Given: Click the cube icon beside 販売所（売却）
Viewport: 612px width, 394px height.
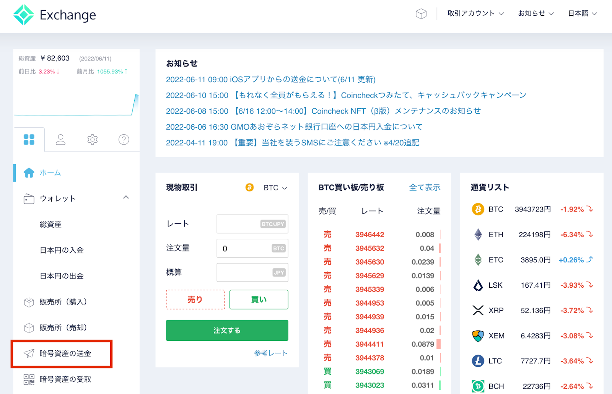Looking at the screenshot, I should (x=29, y=328).
